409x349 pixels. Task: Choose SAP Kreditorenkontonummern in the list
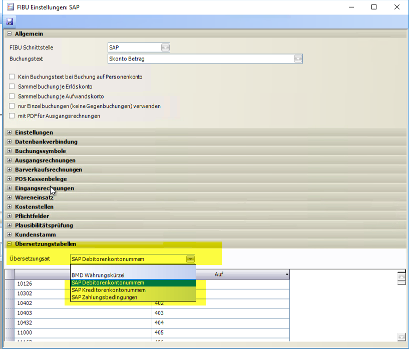(108, 290)
